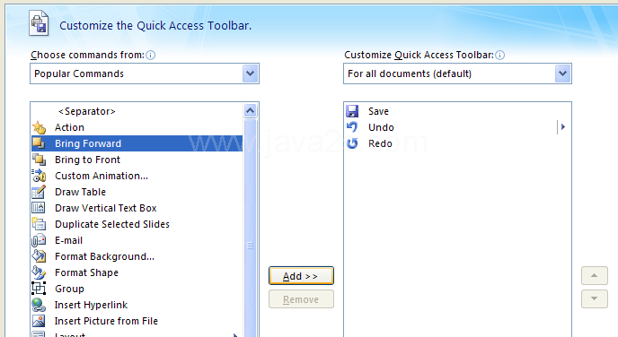
Task: Select the Format Background... command text
Action: [104, 256]
